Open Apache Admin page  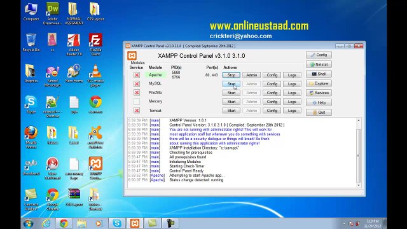point(251,75)
